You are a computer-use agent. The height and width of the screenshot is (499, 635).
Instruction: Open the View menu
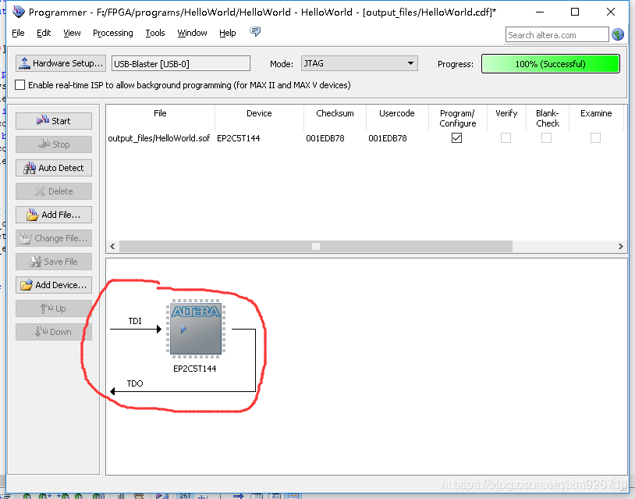tap(72, 33)
